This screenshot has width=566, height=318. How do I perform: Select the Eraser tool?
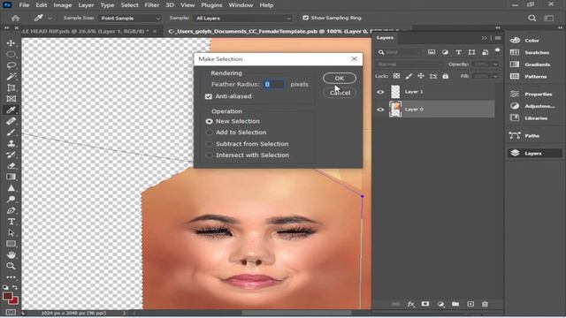(11, 166)
